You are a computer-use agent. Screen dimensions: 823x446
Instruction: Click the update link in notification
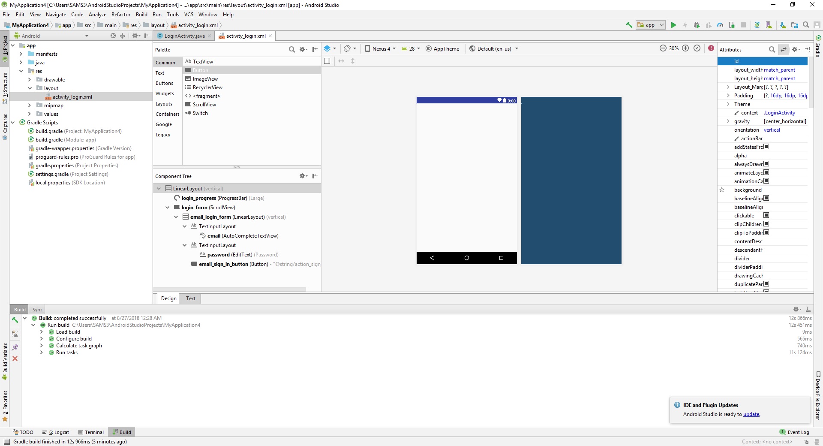click(751, 414)
